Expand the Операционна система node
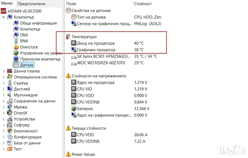Screen dimensions: 248x158 4,77
